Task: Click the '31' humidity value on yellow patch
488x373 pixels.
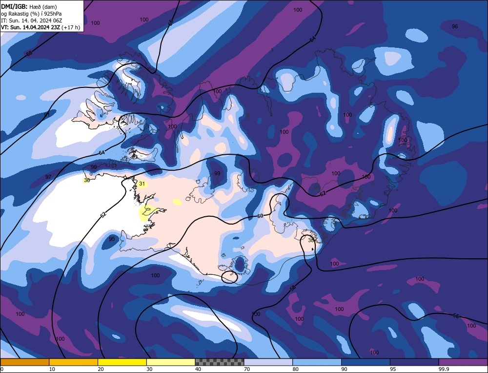Action: point(142,184)
